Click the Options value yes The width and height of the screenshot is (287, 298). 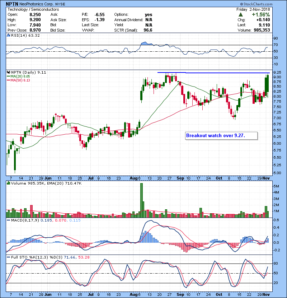(149, 15)
